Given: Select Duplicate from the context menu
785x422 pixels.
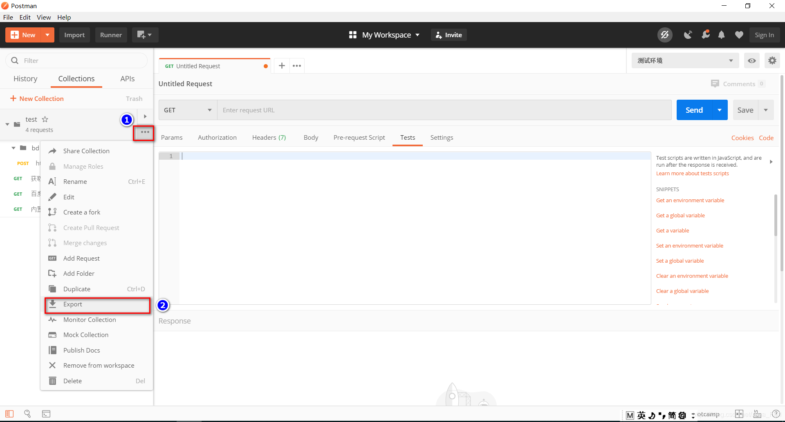Looking at the screenshot, I should (x=97, y=289).
